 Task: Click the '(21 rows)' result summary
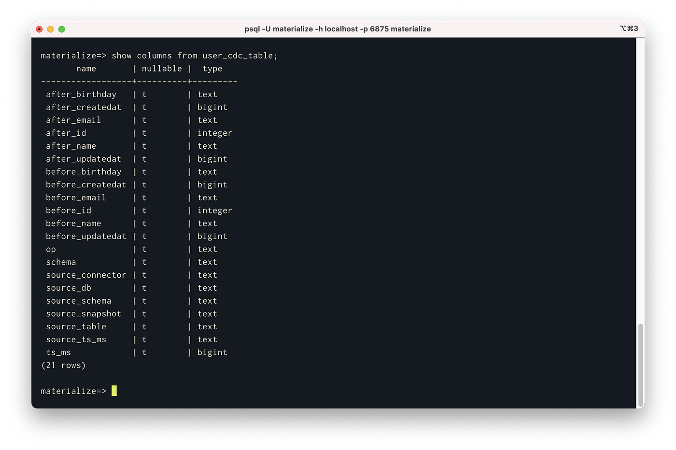click(63, 366)
